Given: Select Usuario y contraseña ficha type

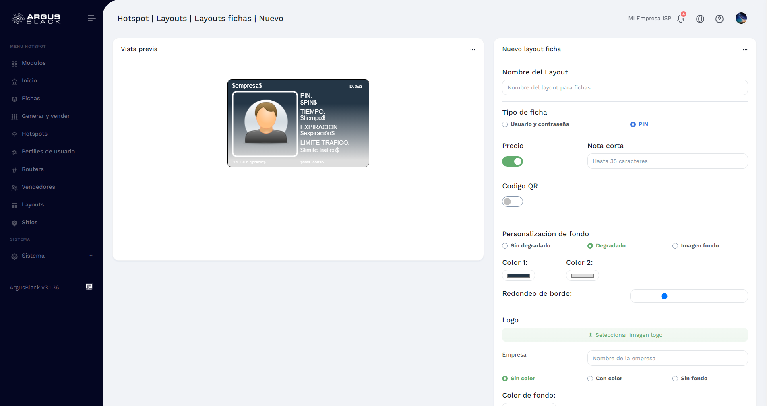Looking at the screenshot, I should [505, 124].
